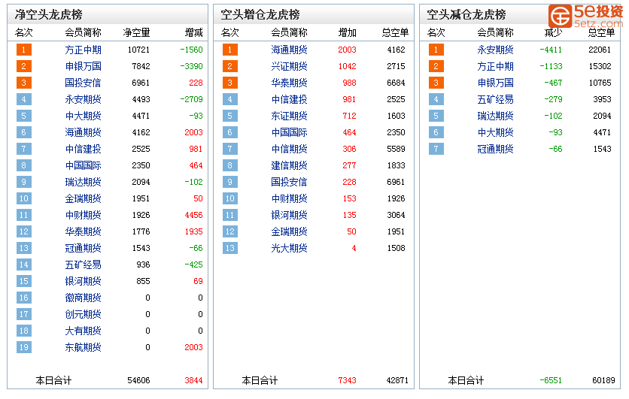Click 中财期货 in the 净空头龙虎榜 table
Viewport: 629px width, 399px height.
83,215
